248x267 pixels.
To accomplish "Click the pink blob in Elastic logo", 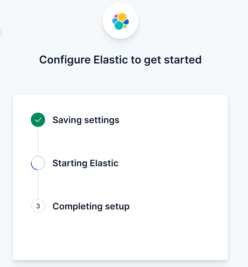I will 116,16.
